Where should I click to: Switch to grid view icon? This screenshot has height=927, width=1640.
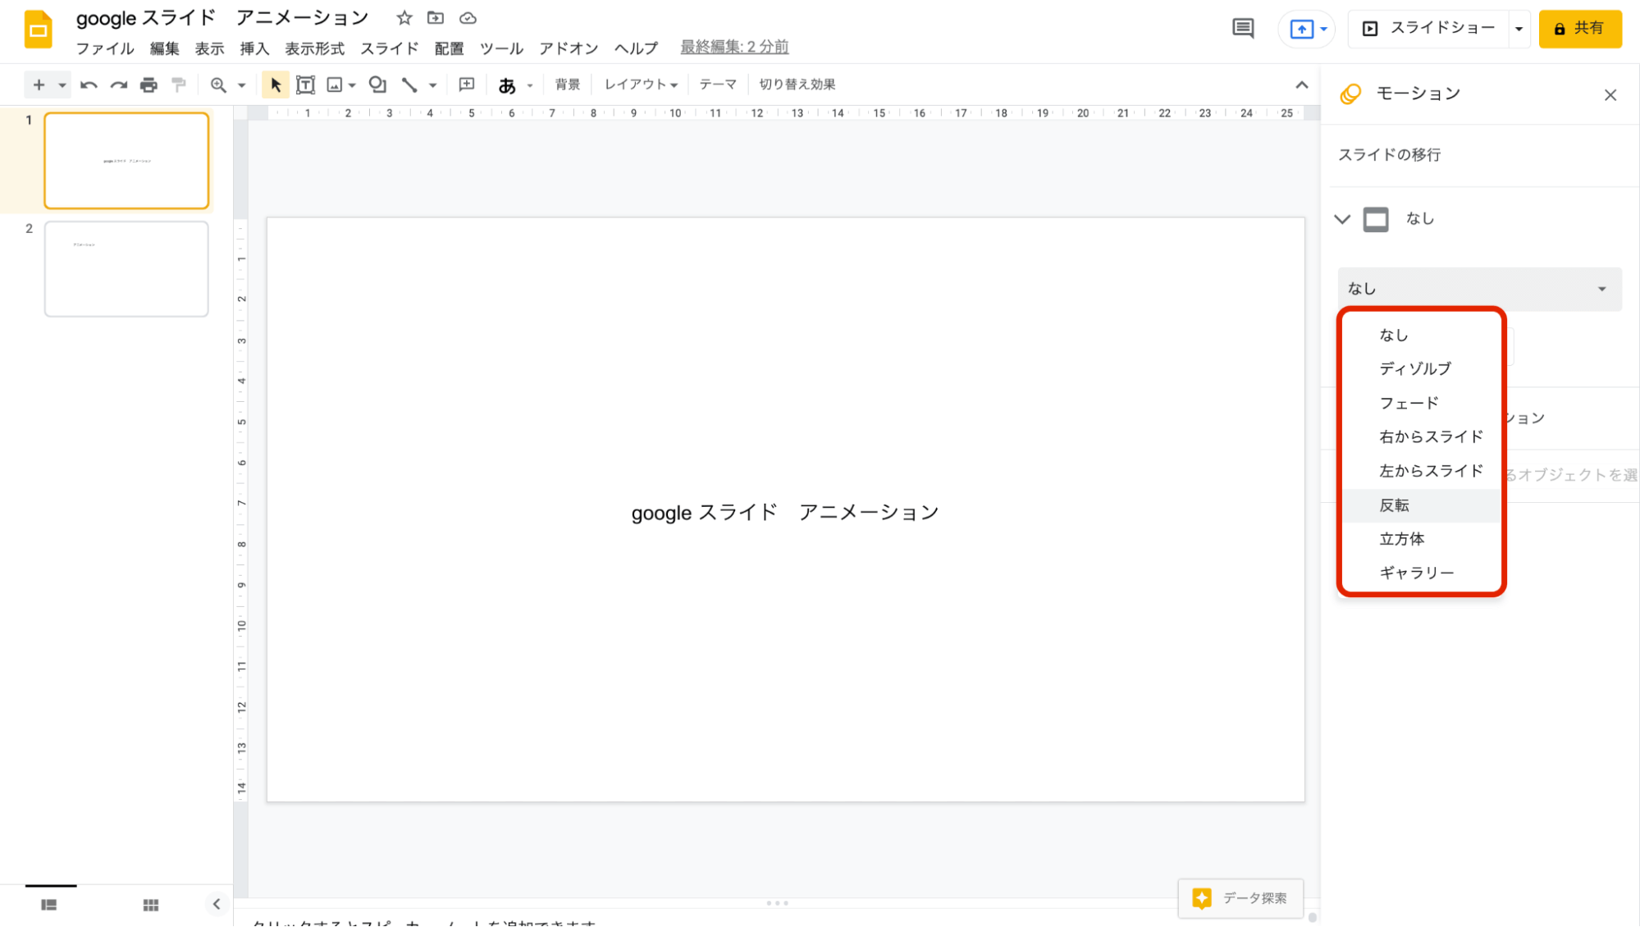(x=151, y=905)
